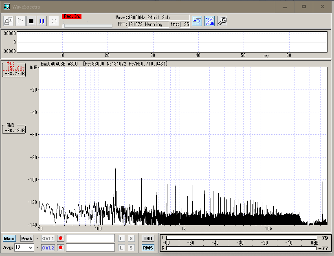This screenshot has height=256, width=334.
Task: Click the round record button in toolbar
Action: [54, 21]
